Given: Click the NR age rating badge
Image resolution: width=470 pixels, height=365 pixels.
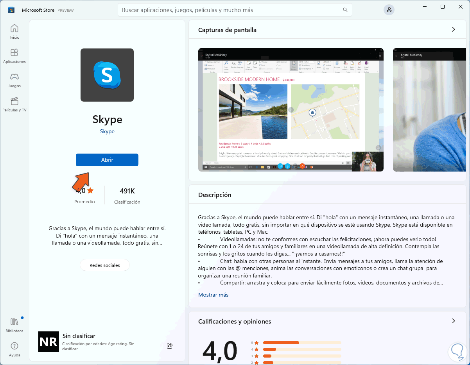Looking at the screenshot, I should [48, 342].
